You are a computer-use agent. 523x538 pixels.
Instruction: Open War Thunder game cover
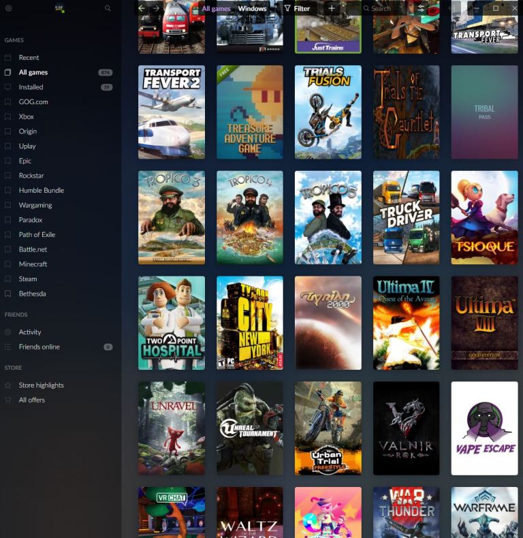point(407,513)
